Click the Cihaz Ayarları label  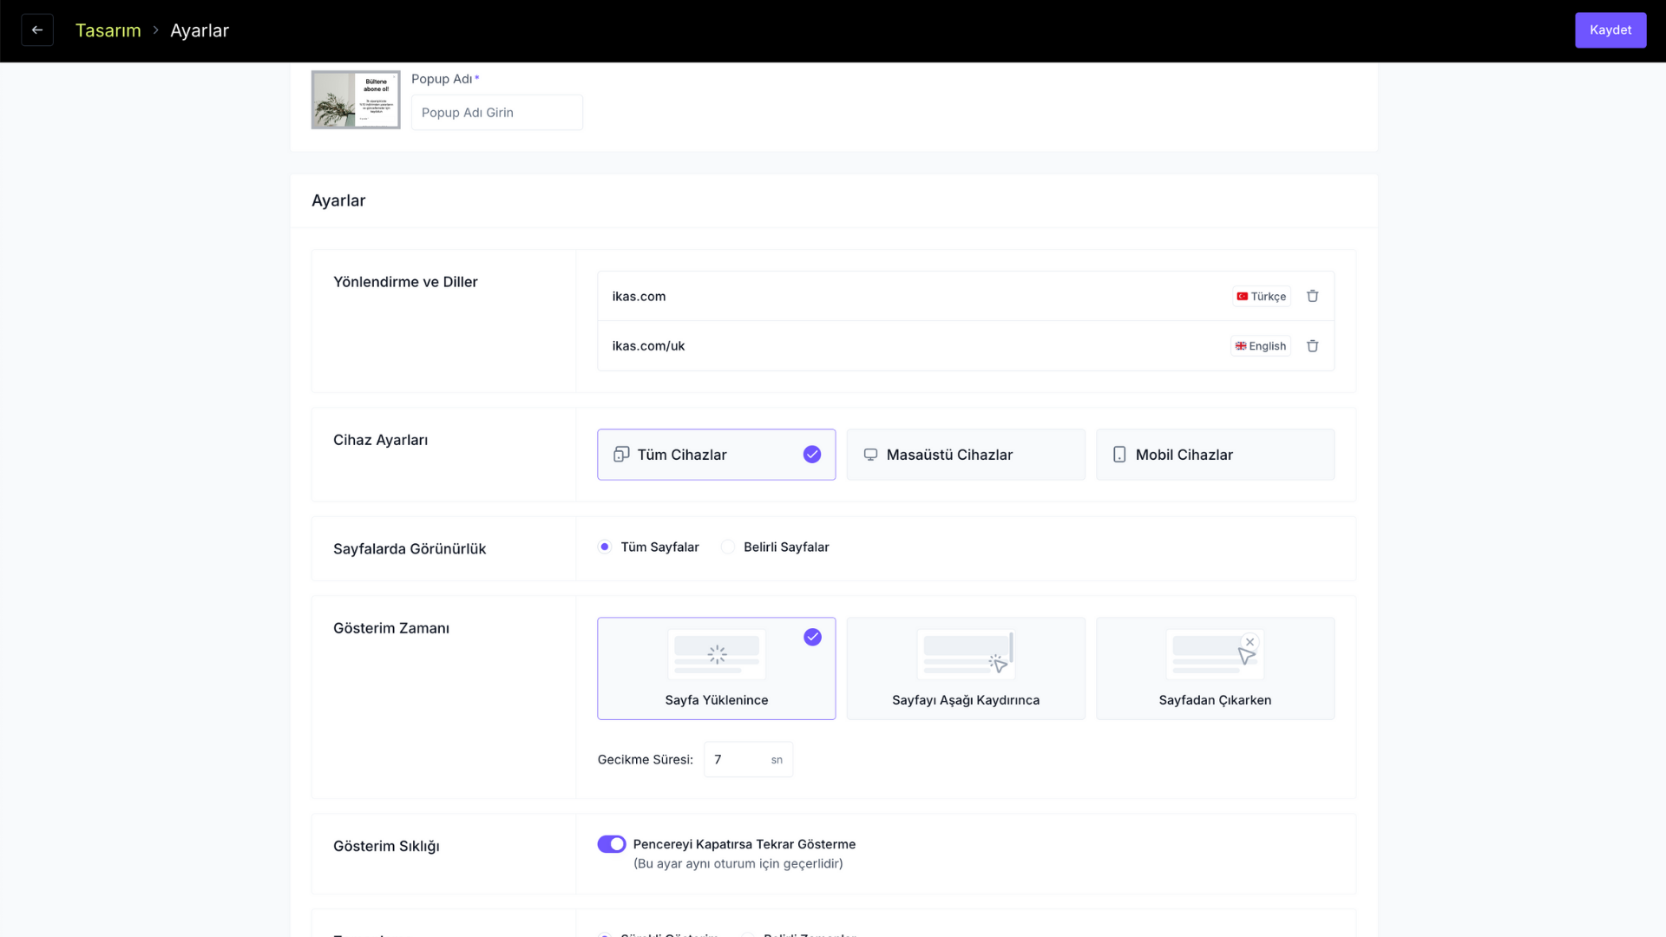[x=380, y=440]
